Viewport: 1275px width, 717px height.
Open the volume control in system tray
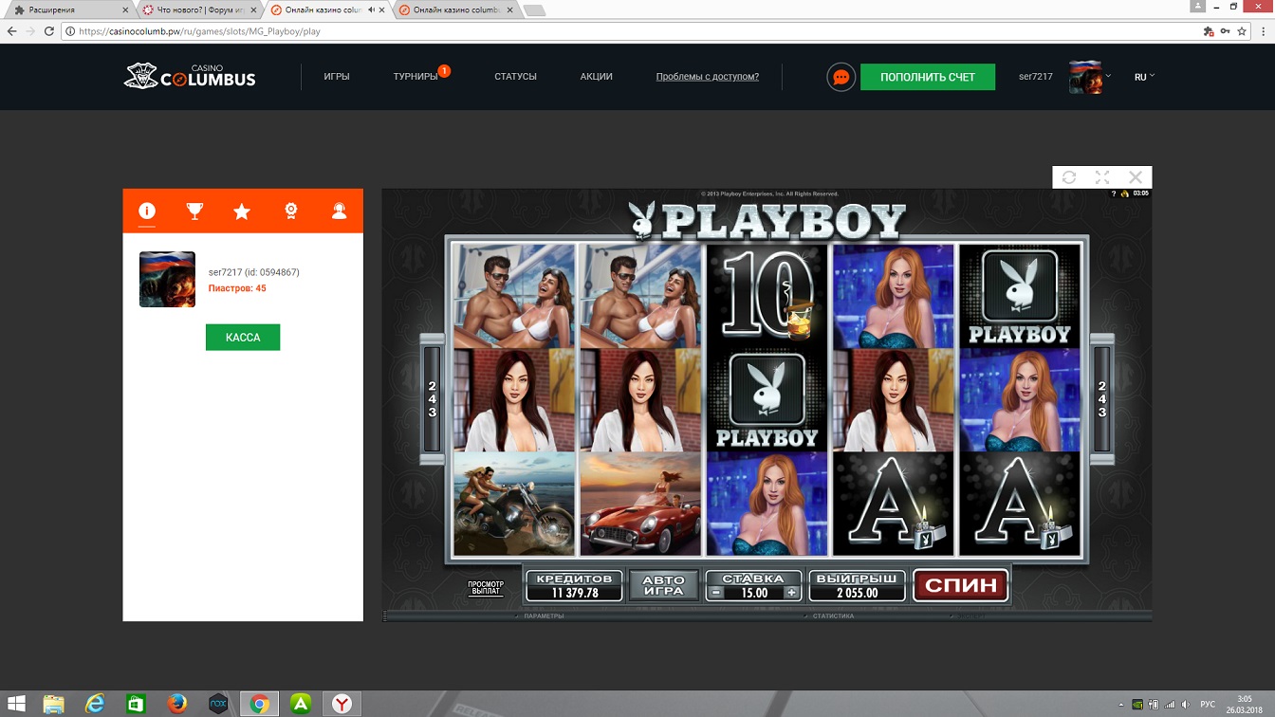coord(1184,705)
